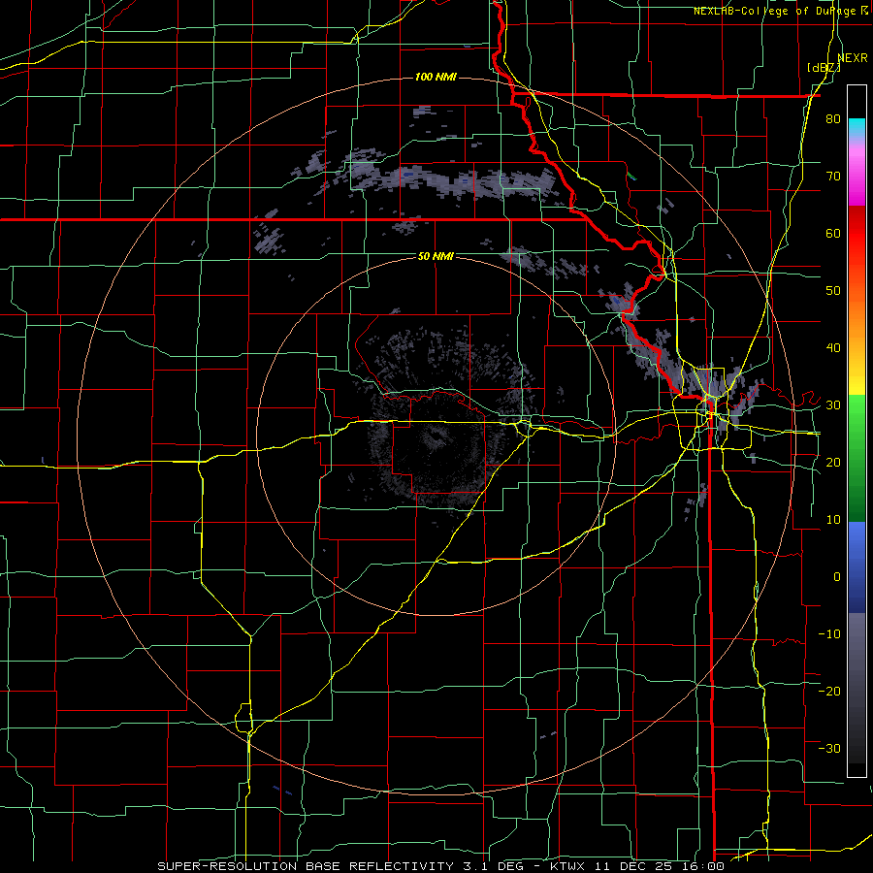
Task: Click the "70" value on dBZ scale
Action: click(833, 177)
